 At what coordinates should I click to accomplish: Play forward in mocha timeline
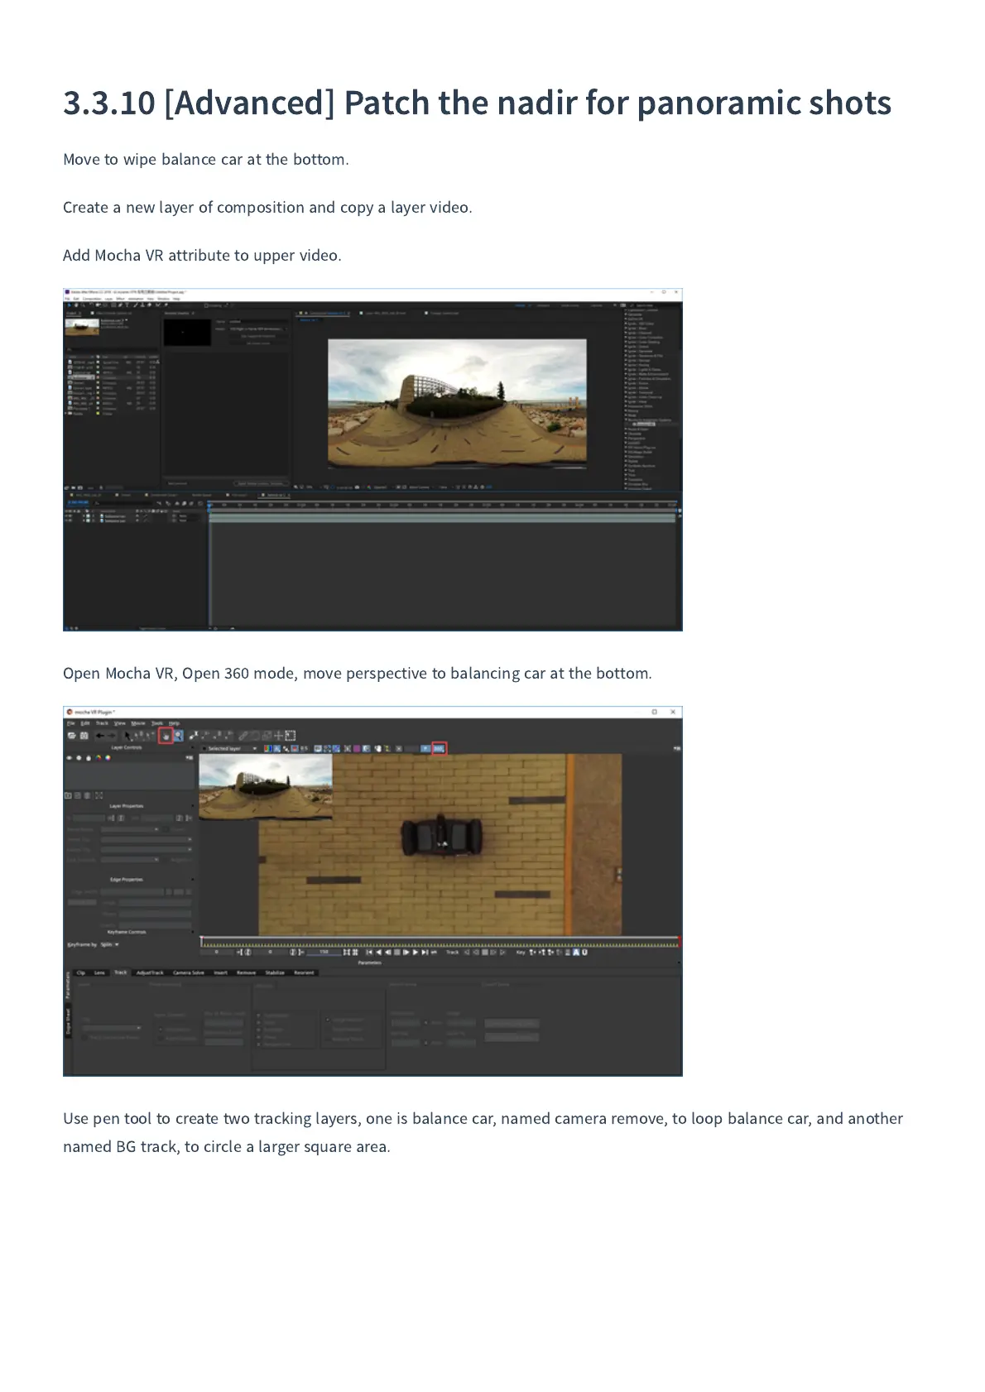click(416, 953)
